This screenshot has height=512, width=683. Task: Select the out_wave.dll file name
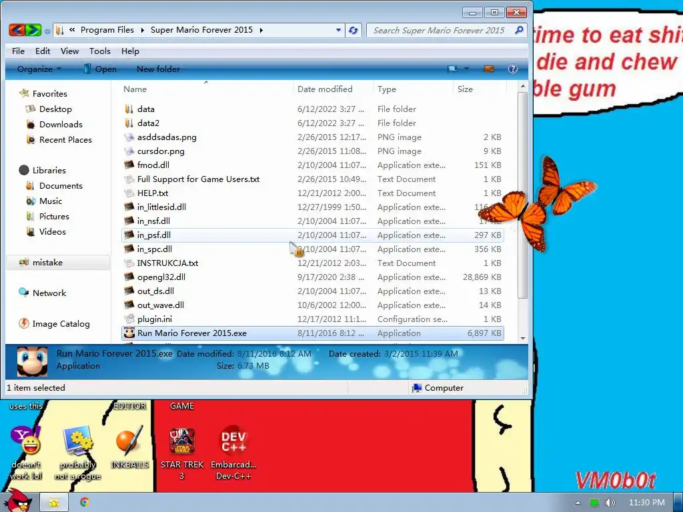[161, 305]
